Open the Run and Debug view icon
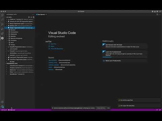The width and height of the screenshot is (162, 121). pos(2,29)
